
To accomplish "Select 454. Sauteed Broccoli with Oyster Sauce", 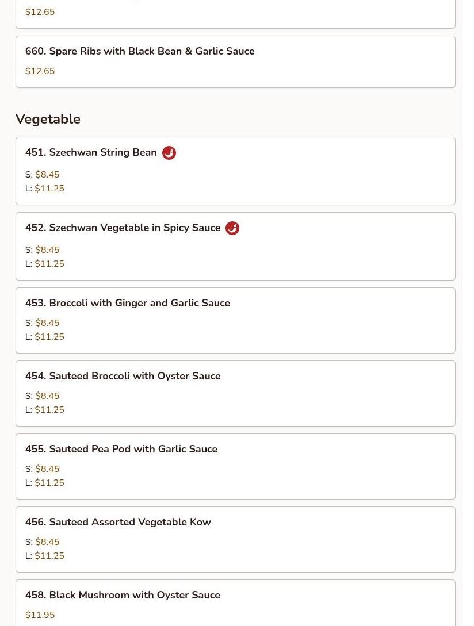I will (x=123, y=376).
